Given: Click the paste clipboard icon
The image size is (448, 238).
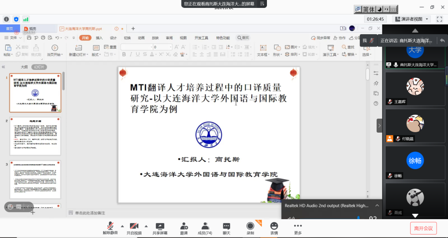Looking at the screenshot, I should pos(8,48).
